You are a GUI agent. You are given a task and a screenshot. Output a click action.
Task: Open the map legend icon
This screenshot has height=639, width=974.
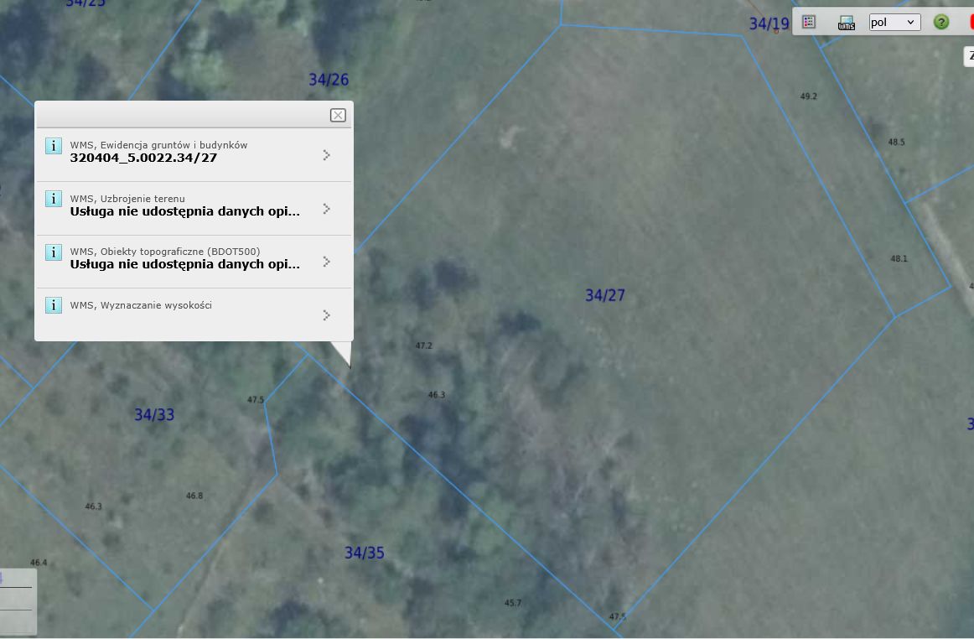(x=809, y=22)
